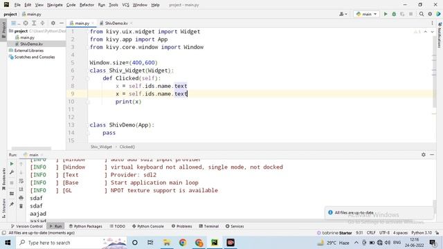
Task: Click the Run with Coverage toolbar icon
Action: click(402, 14)
